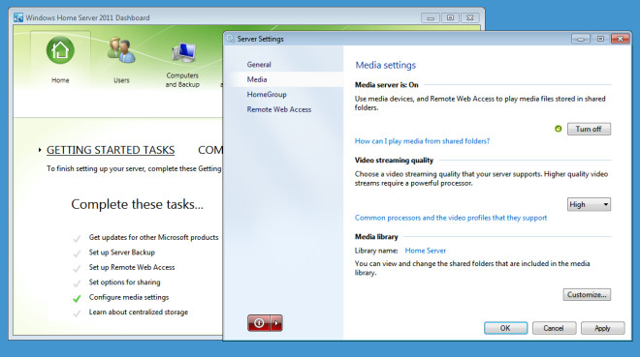This screenshot has height=357, width=640.
Task: Select the General settings tab
Action: coord(259,64)
